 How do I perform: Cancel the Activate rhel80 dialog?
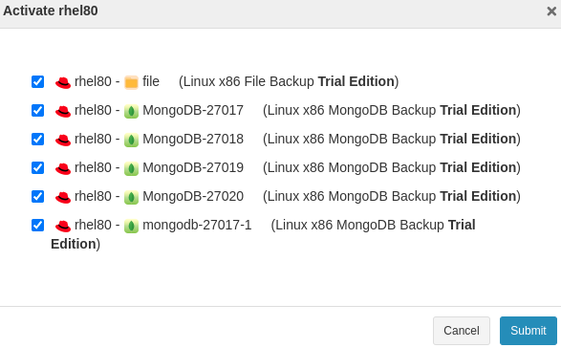coord(462,331)
